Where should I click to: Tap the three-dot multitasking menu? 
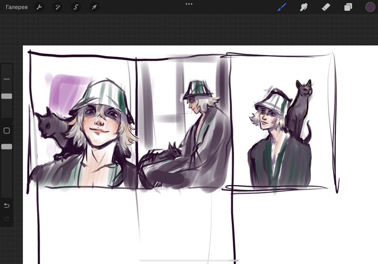189,4
